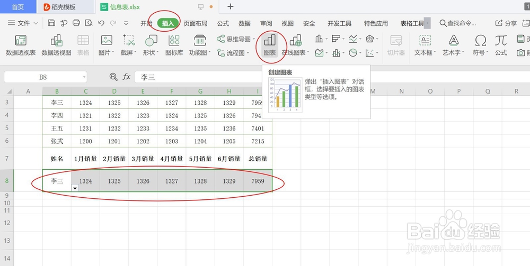
Task: Click the fx insert function button
Action: tap(127, 77)
